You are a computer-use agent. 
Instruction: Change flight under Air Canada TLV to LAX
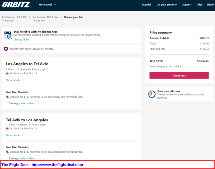coord(39,20)
